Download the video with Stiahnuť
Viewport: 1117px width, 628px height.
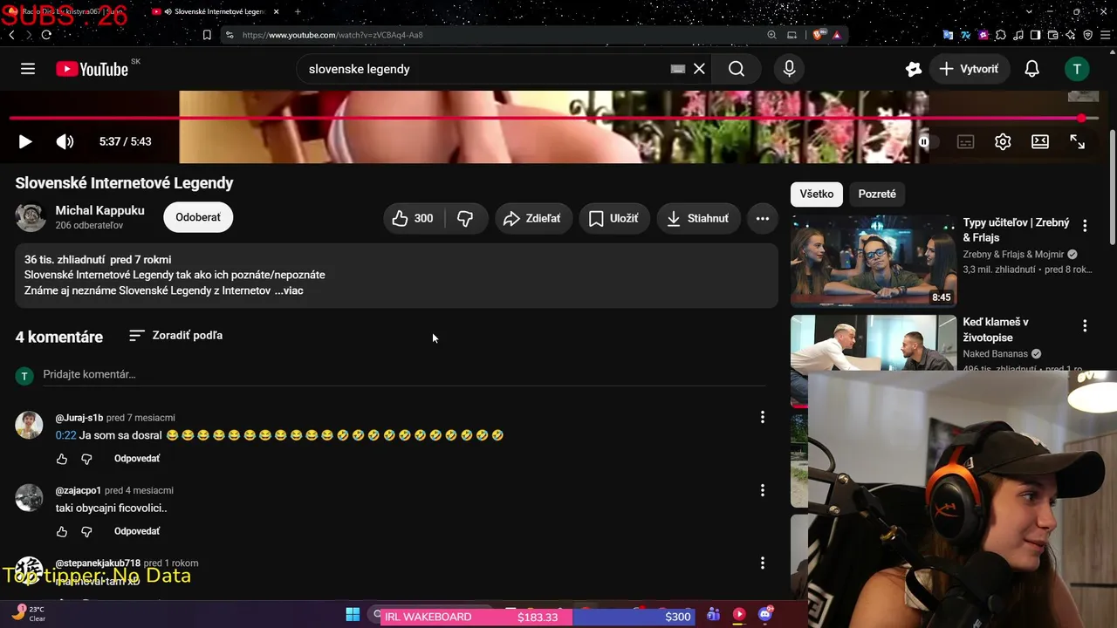[x=698, y=218]
